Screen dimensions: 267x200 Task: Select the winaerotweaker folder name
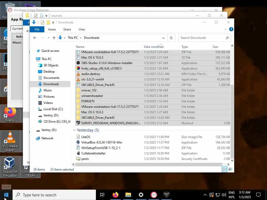coord(92,96)
